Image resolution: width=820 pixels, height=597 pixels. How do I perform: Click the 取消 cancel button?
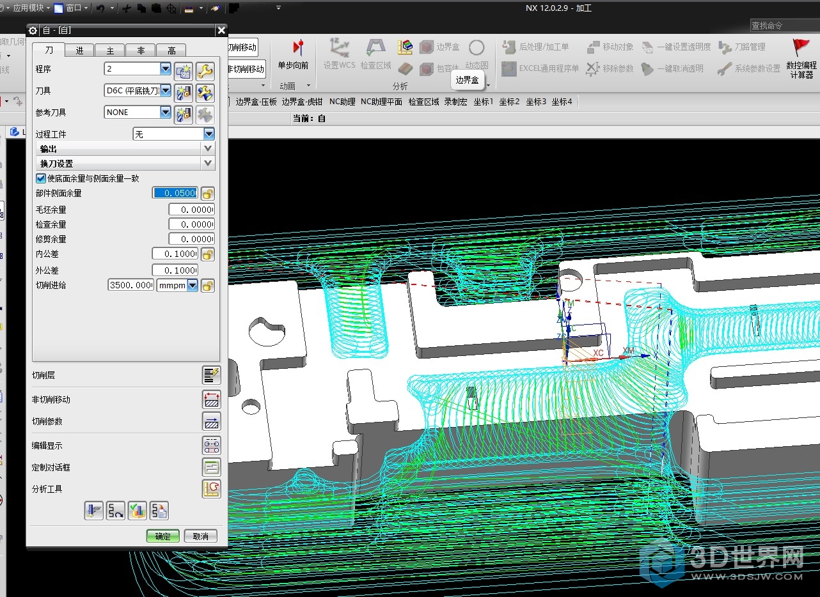[201, 536]
